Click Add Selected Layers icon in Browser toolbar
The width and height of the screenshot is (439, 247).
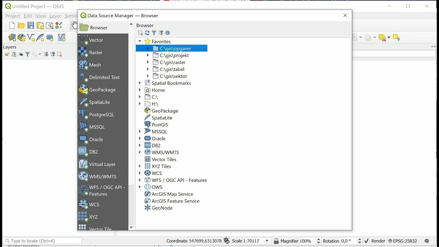(x=140, y=33)
